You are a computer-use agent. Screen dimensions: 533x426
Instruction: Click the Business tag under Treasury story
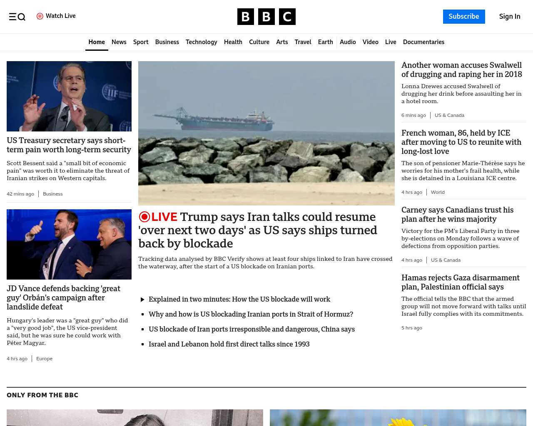(x=53, y=194)
